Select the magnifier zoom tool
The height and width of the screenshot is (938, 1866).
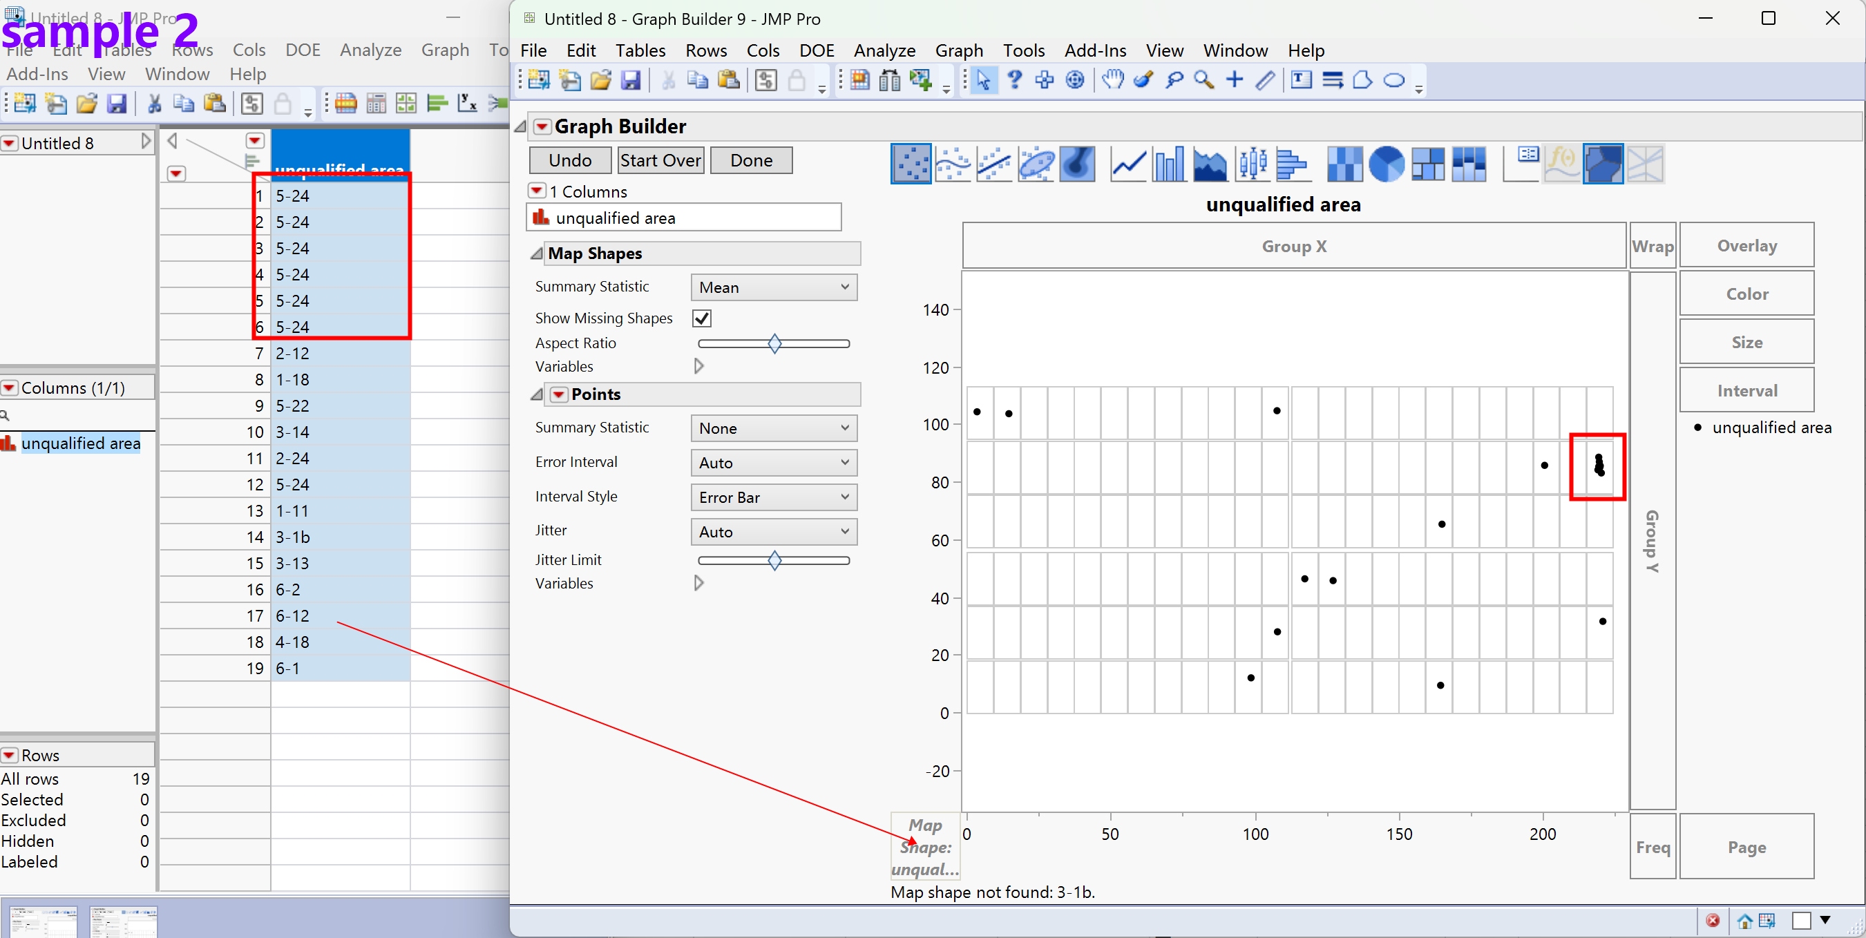coord(1204,79)
